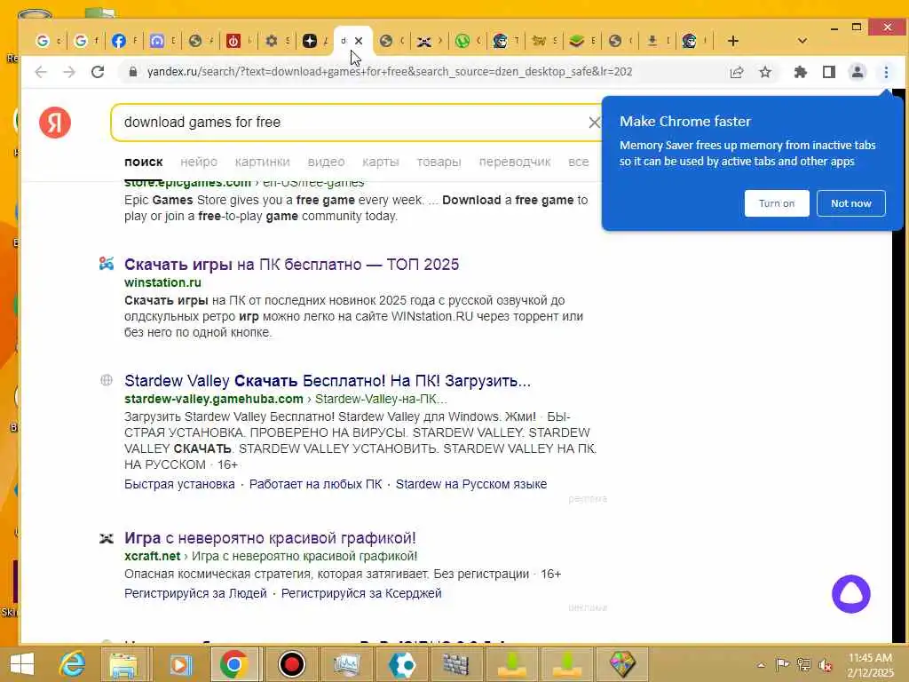The image size is (909, 682).
Task: Click the yandex.ru address bar
Action: [389, 72]
